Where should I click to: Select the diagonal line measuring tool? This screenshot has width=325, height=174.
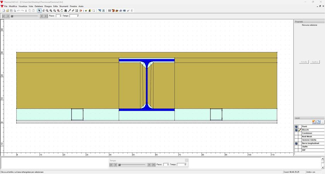tap(69, 10)
